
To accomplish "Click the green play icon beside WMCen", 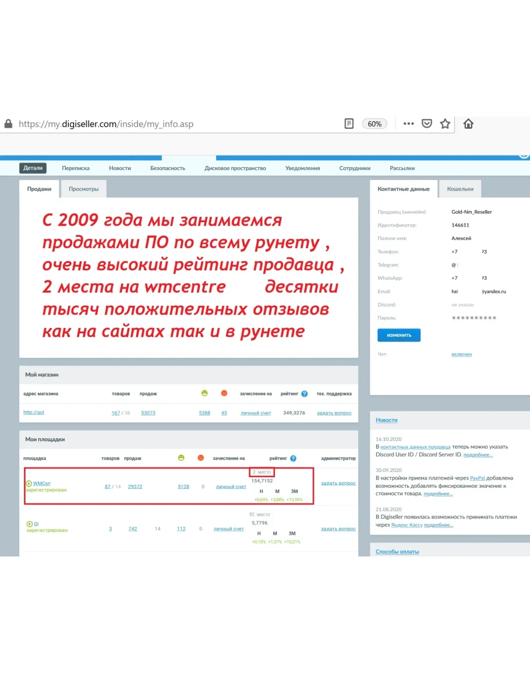I will tap(29, 484).
